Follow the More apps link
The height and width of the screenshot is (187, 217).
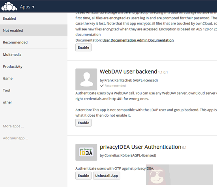13,126
